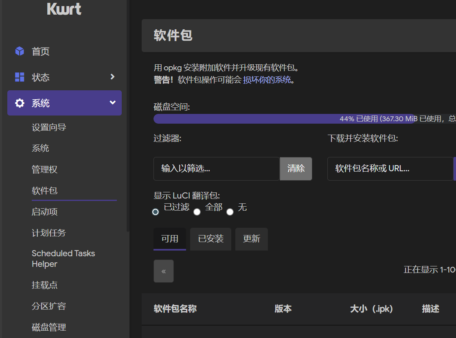The width and height of the screenshot is (456, 338).
Task: Open 挂载点 in the sidebar
Action: 44,285
